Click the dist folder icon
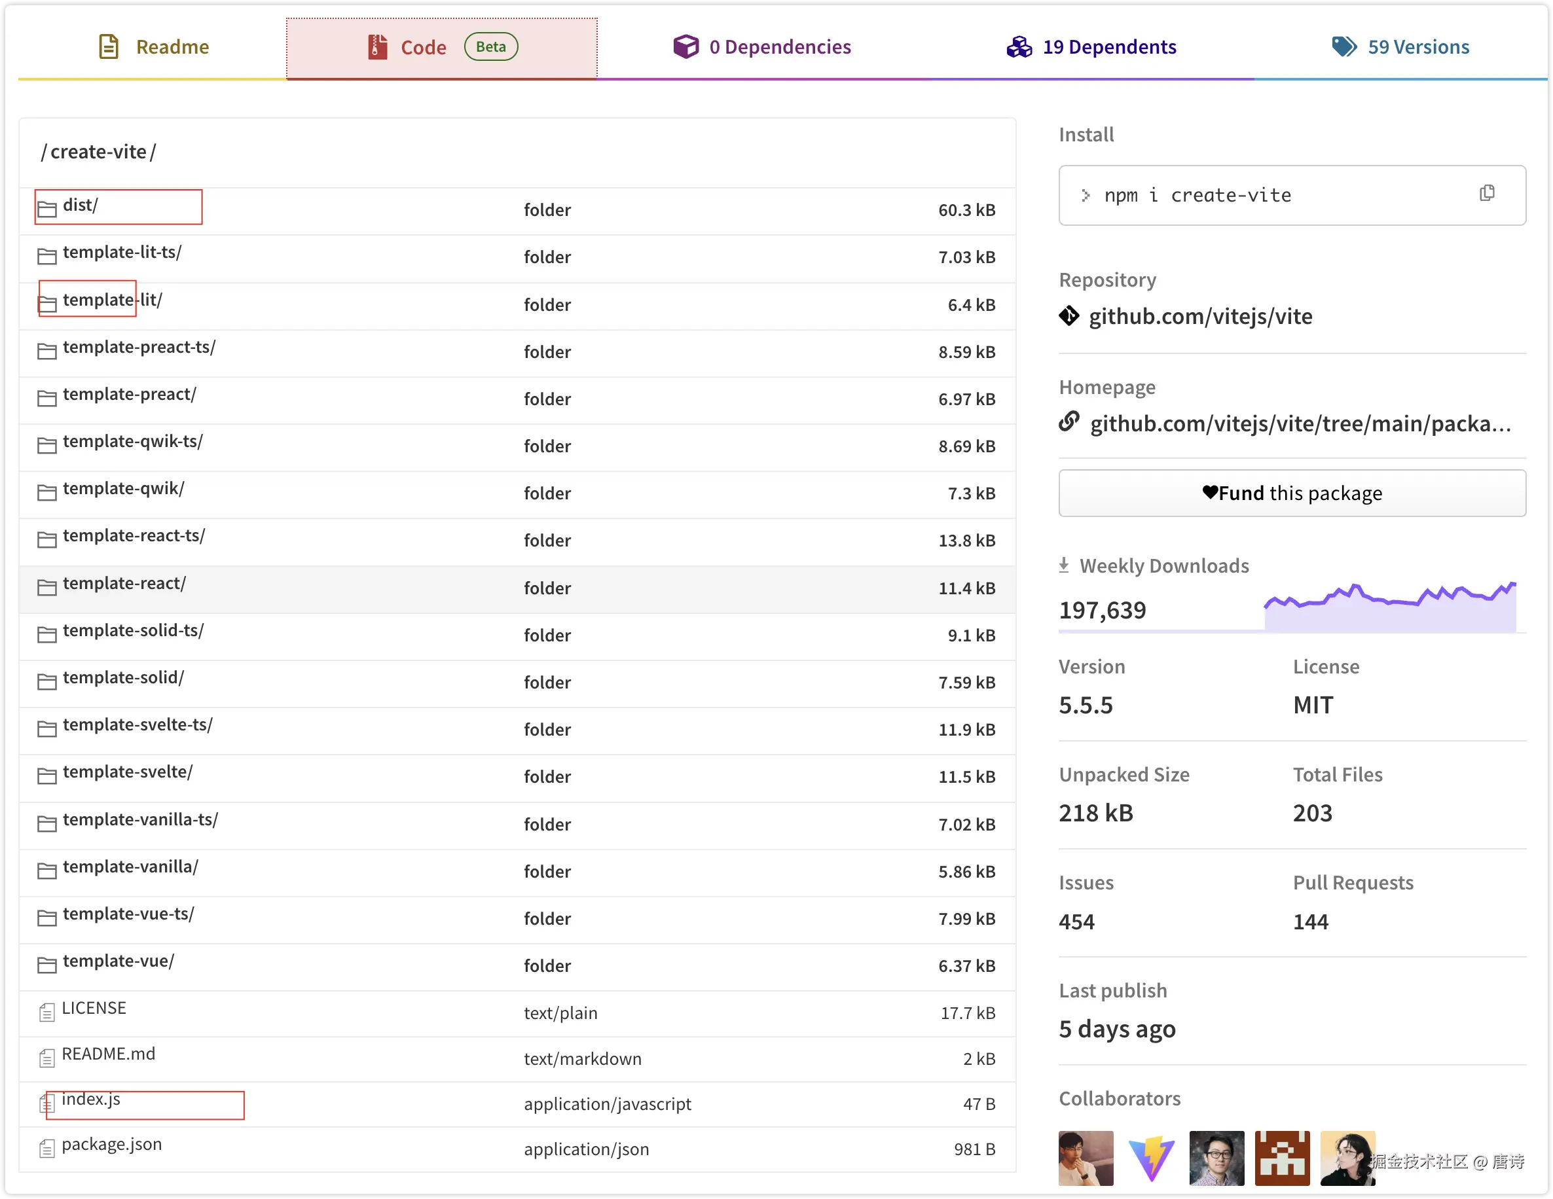Screen dimensions: 1553x1199 (47, 208)
